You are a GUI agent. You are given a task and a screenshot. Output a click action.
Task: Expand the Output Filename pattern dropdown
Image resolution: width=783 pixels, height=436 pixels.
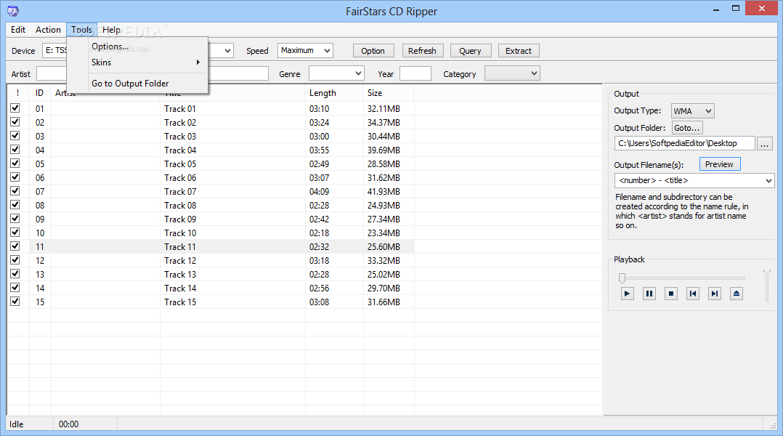pos(694,180)
